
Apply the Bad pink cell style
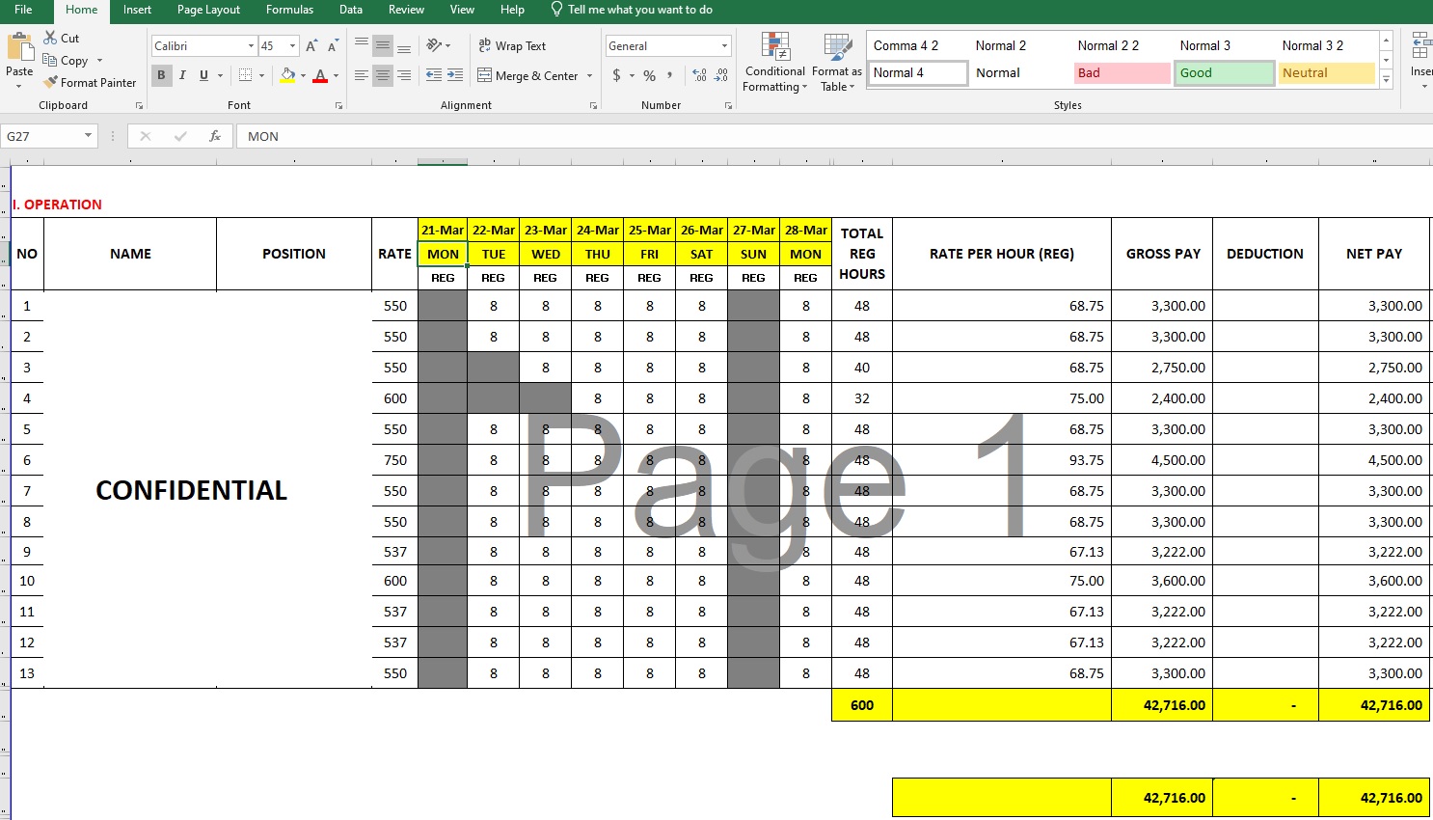click(x=1122, y=73)
